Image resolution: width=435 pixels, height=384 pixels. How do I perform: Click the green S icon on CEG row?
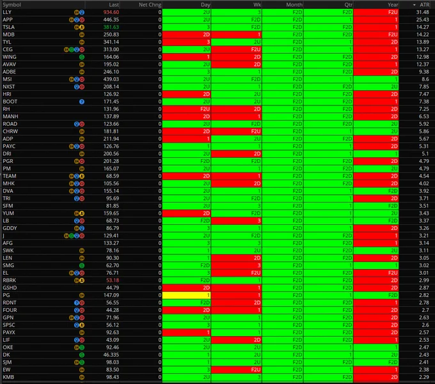[x=71, y=50]
